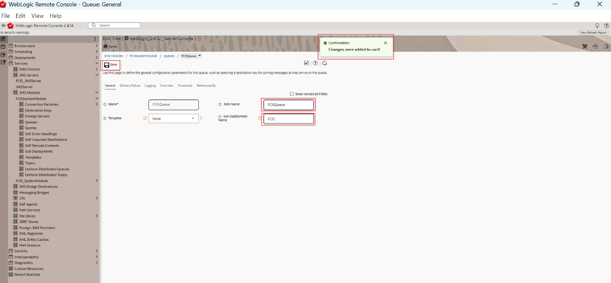Click the orange warning icon next to Template
The image size is (611, 283).
tap(145, 118)
